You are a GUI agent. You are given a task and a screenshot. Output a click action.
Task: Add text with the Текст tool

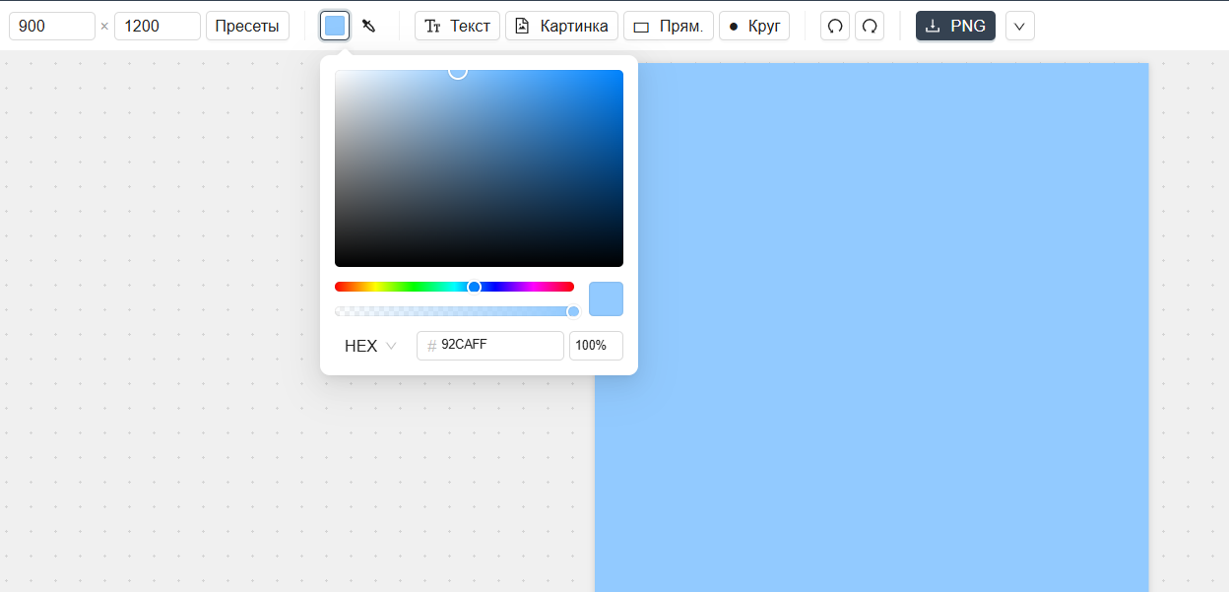457,26
